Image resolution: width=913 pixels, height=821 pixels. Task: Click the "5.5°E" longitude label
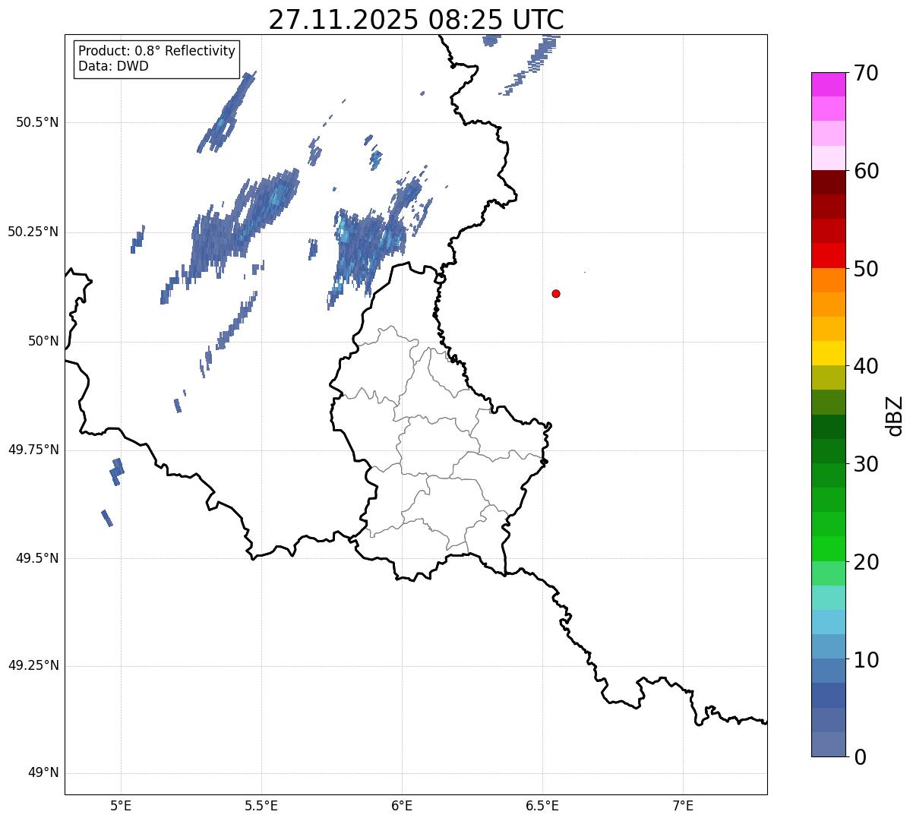pos(261,805)
